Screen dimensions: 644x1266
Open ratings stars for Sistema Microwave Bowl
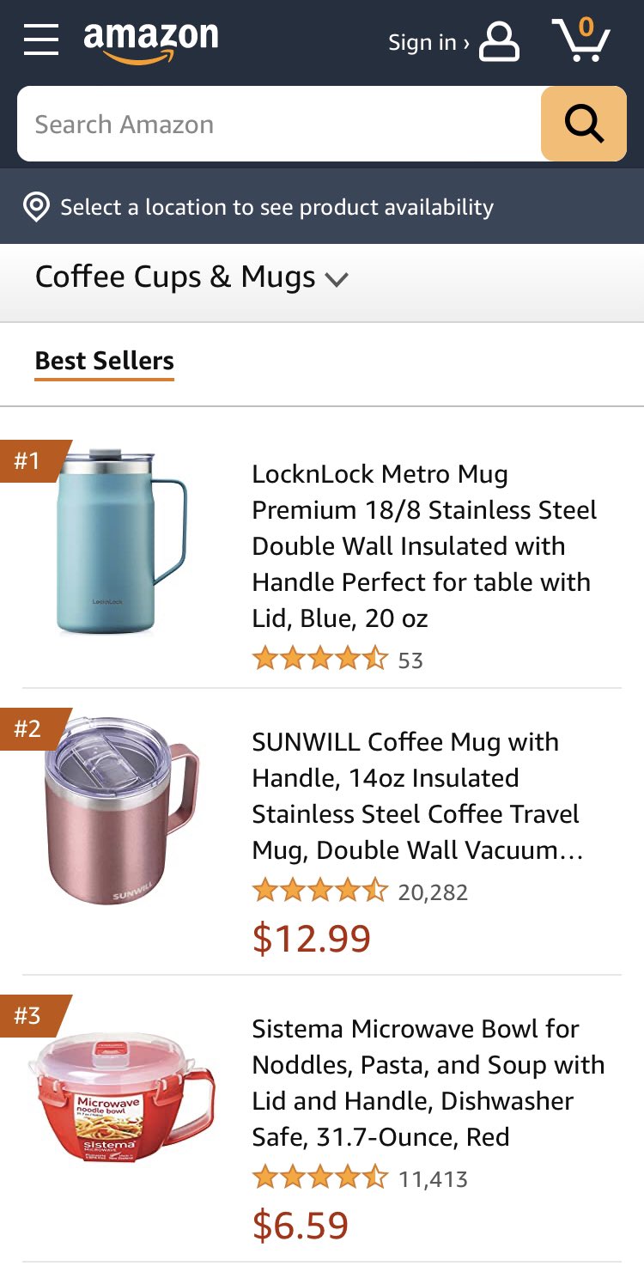320,1178
